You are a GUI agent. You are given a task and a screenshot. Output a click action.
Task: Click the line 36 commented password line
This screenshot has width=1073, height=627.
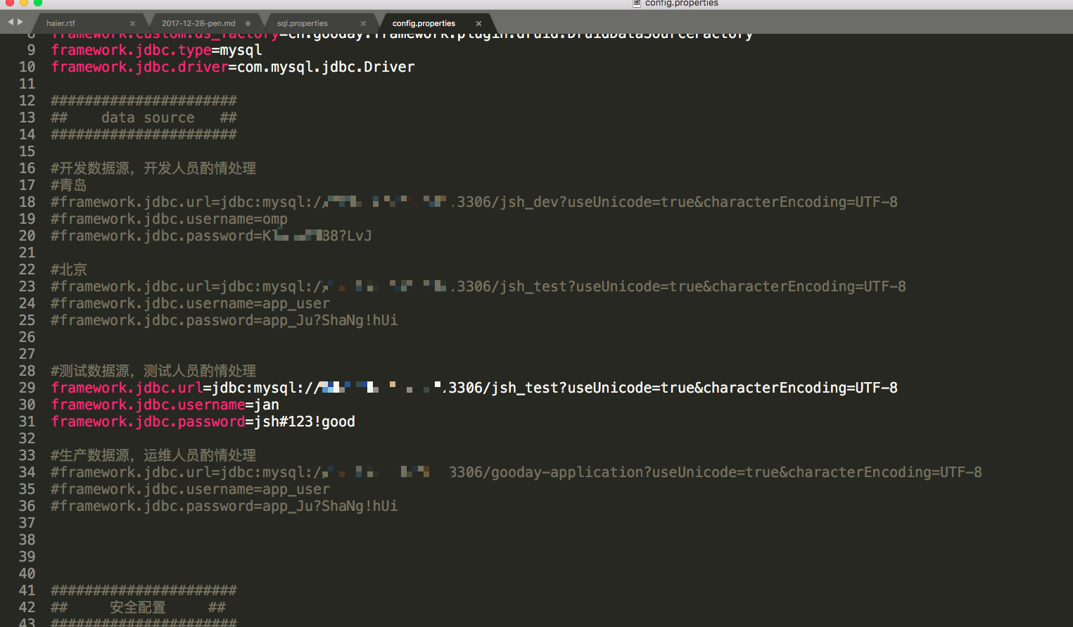point(224,506)
